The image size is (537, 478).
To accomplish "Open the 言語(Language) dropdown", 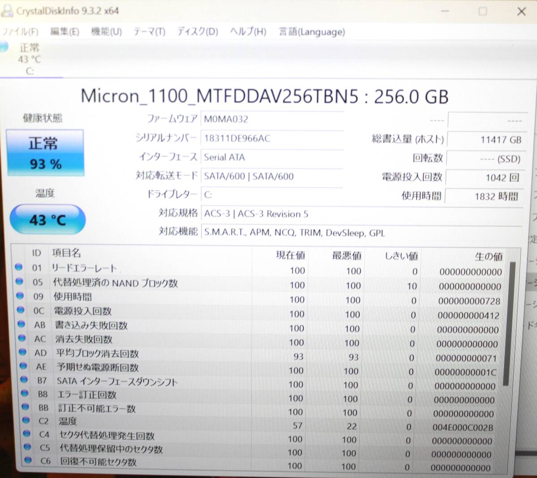I will click(x=311, y=32).
